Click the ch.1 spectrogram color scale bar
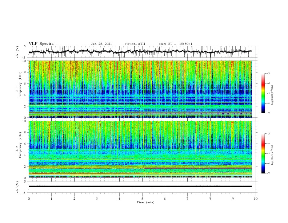Viewport: 288px width, 223px height. (263, 93)
